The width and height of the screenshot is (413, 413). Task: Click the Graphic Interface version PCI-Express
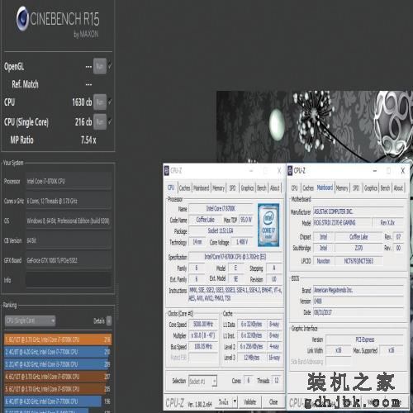click(365, 339)
